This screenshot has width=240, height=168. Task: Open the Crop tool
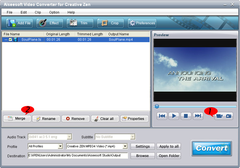coord(111,23)
